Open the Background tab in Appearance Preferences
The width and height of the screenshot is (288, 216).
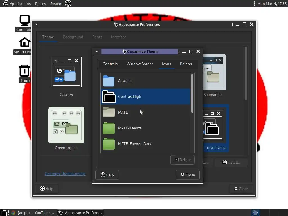[x=73, y=37]
